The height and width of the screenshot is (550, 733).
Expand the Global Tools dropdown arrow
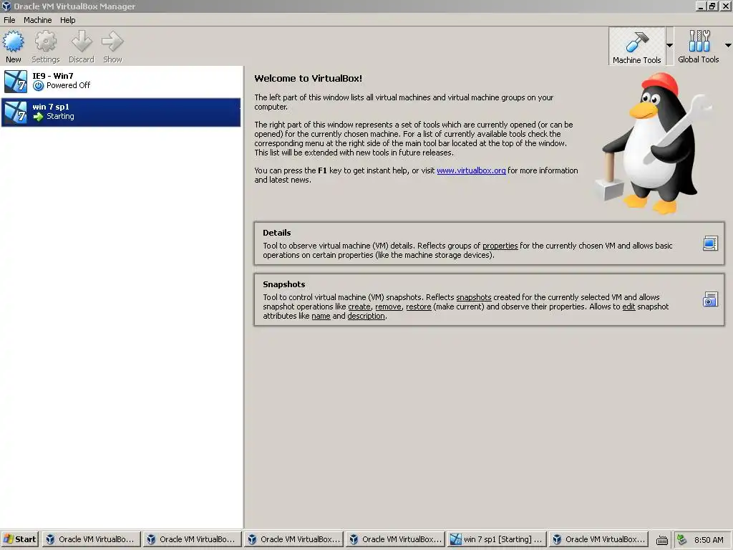point(728,45)
